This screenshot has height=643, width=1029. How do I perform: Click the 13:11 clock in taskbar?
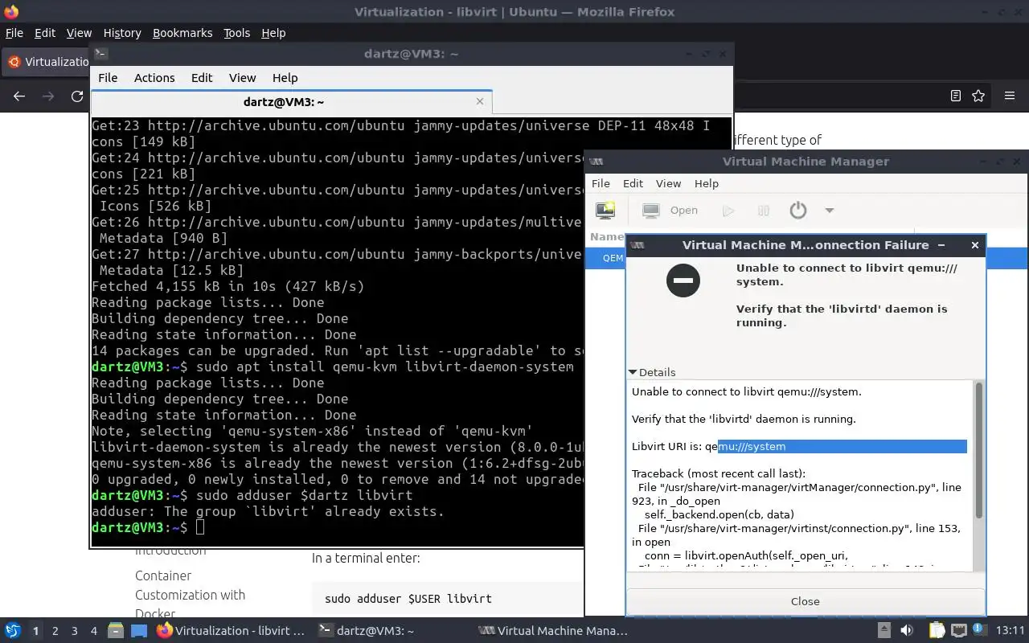(1011, 631)
